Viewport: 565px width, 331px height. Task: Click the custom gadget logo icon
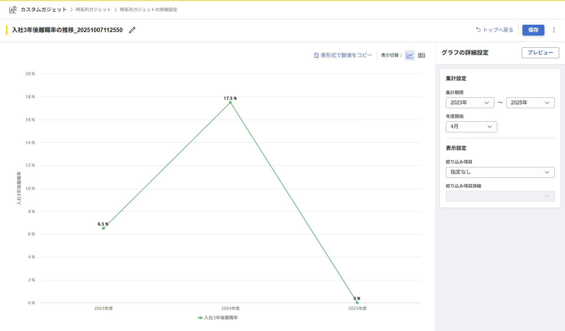[13, 10]
